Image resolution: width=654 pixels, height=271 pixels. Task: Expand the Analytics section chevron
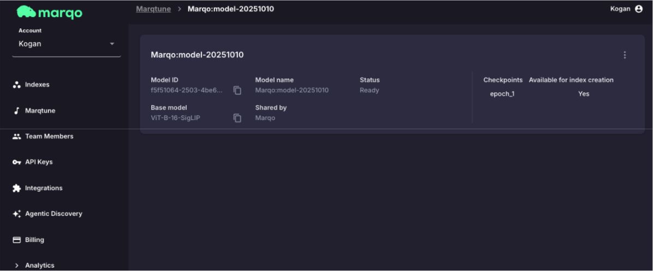point(16,266)
